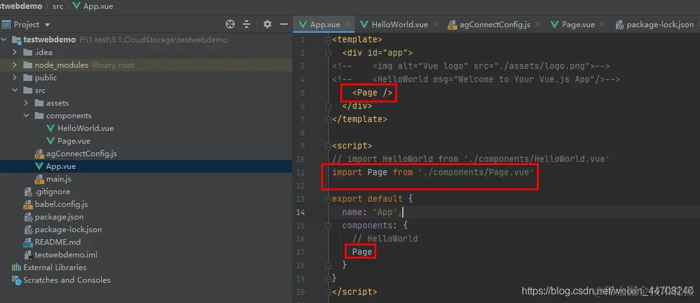Switch to the Page.vue editor tab
The width and height of the screenshot is (700, 303).
coord(578,25)
